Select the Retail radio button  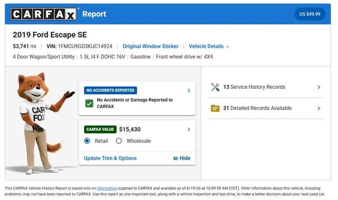pos(87,141)
